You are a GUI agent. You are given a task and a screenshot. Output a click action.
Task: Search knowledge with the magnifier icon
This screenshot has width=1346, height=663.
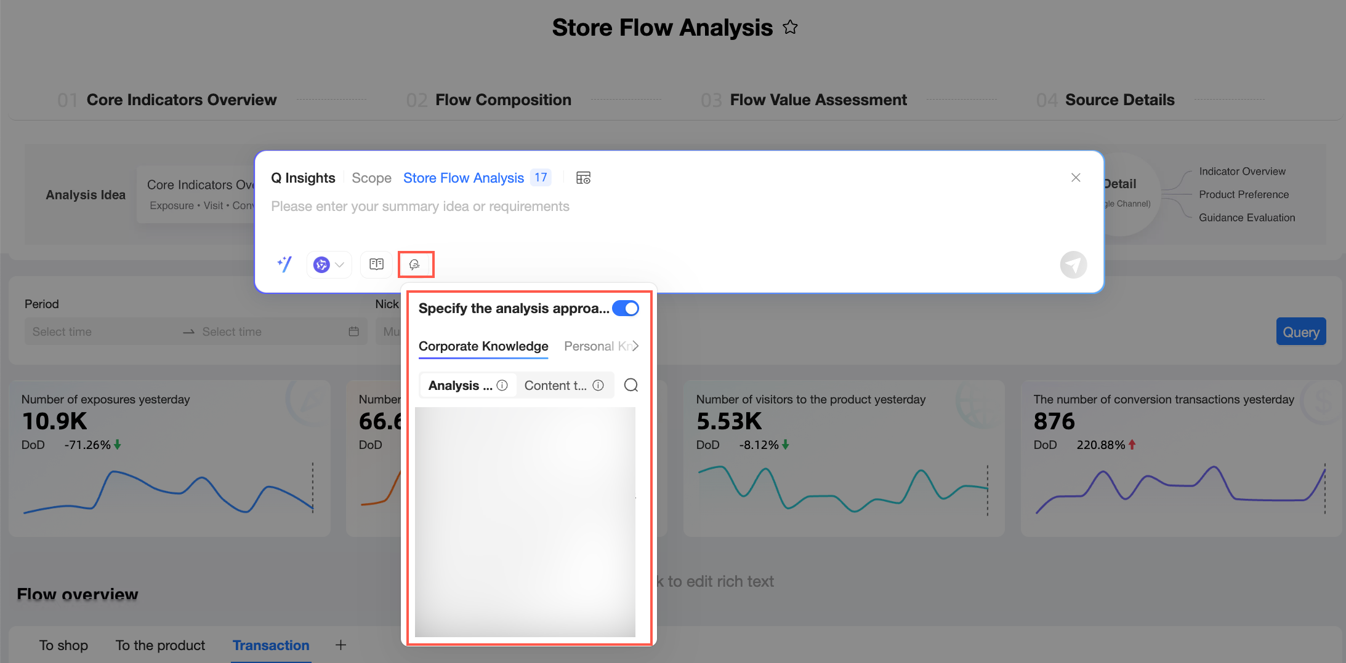(x=631, y=385)
